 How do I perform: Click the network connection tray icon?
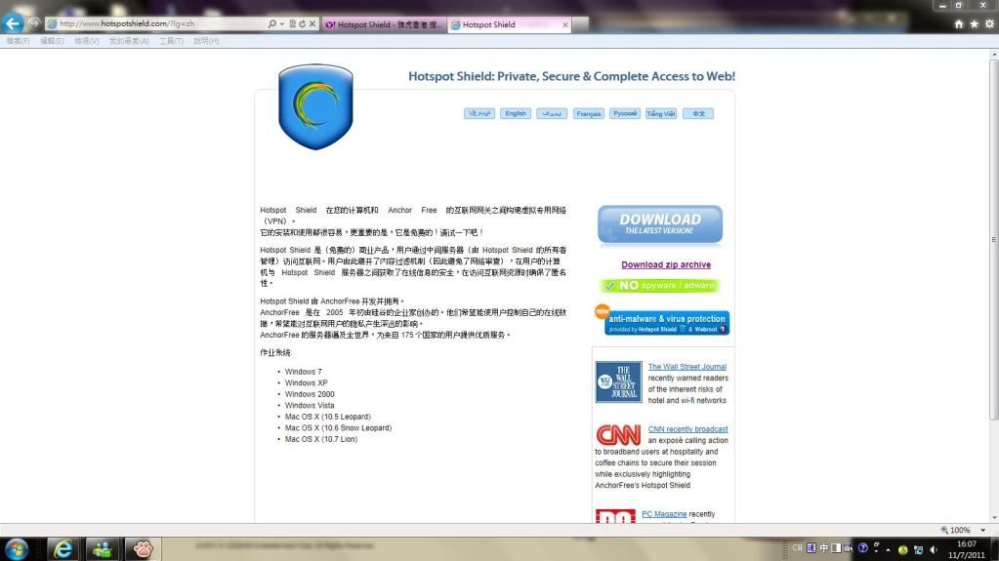coord(918,549)
